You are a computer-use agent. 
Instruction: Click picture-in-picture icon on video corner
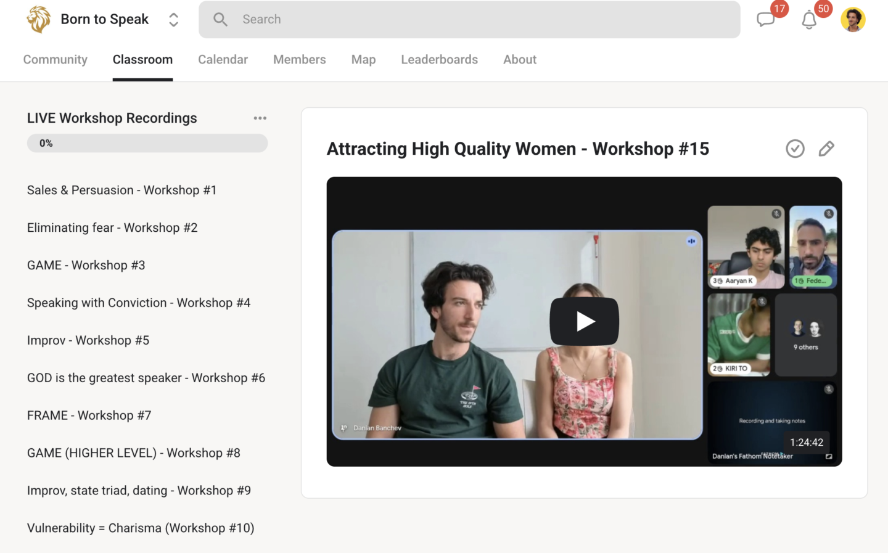pyautogui.click(x=829, y=456)
